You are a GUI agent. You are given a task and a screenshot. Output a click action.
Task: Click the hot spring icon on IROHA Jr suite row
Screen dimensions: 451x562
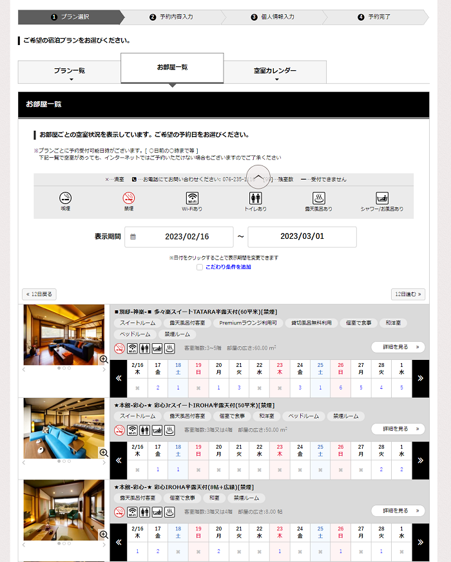tap(169, 430)
